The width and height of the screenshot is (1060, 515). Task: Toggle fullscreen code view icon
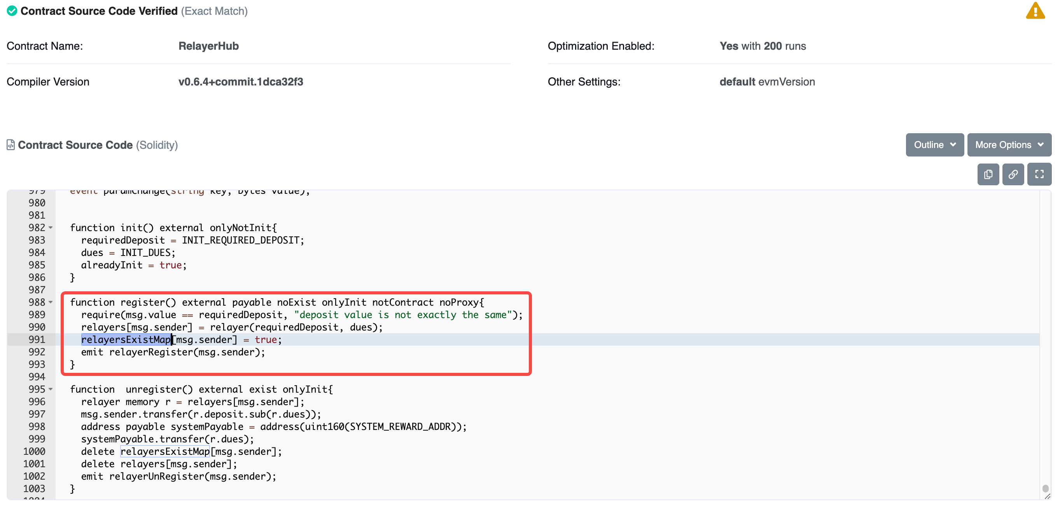[1039, 174]
